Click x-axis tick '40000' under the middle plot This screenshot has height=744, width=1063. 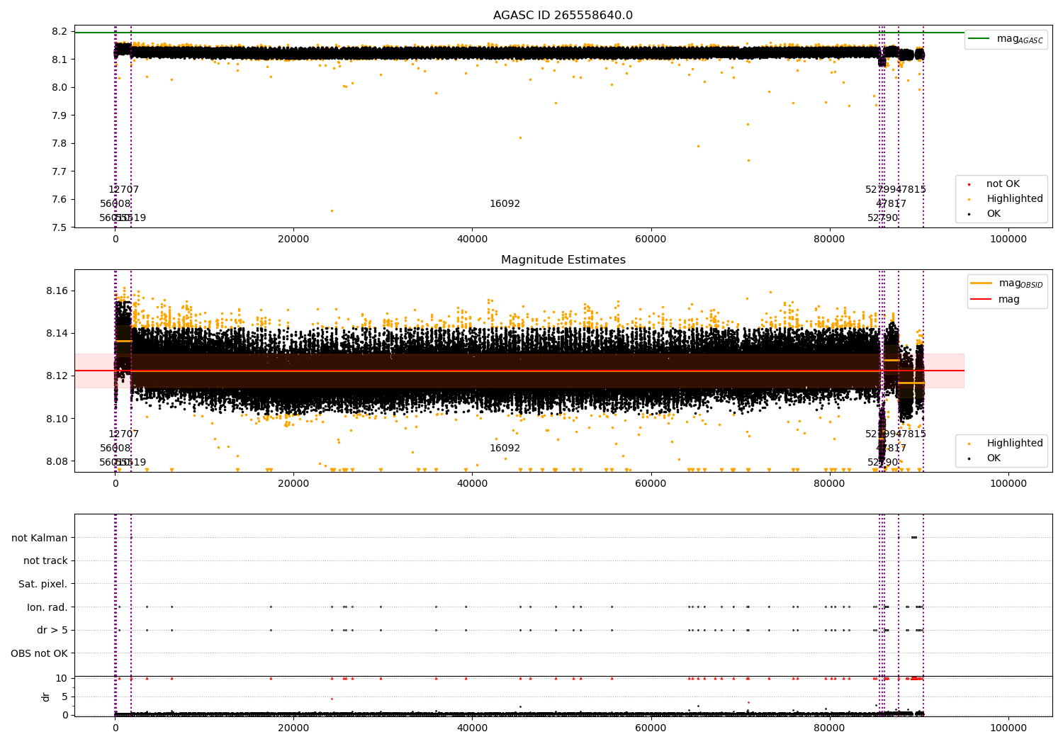472,484
